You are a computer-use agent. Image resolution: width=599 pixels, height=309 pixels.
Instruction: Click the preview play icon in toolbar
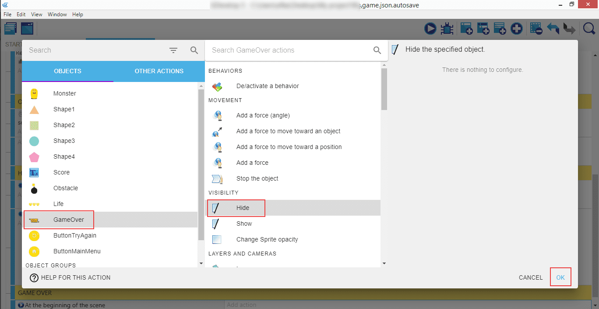(430, 29)
